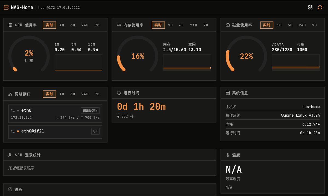This screenshot has height=196, width=328.
Task: Open the grid layout icon in header
Action: tap(310, 7)
